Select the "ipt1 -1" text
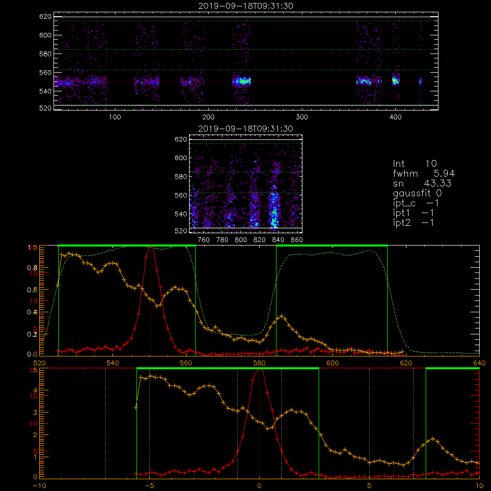The image size is (491, 491). pos(413,213)
